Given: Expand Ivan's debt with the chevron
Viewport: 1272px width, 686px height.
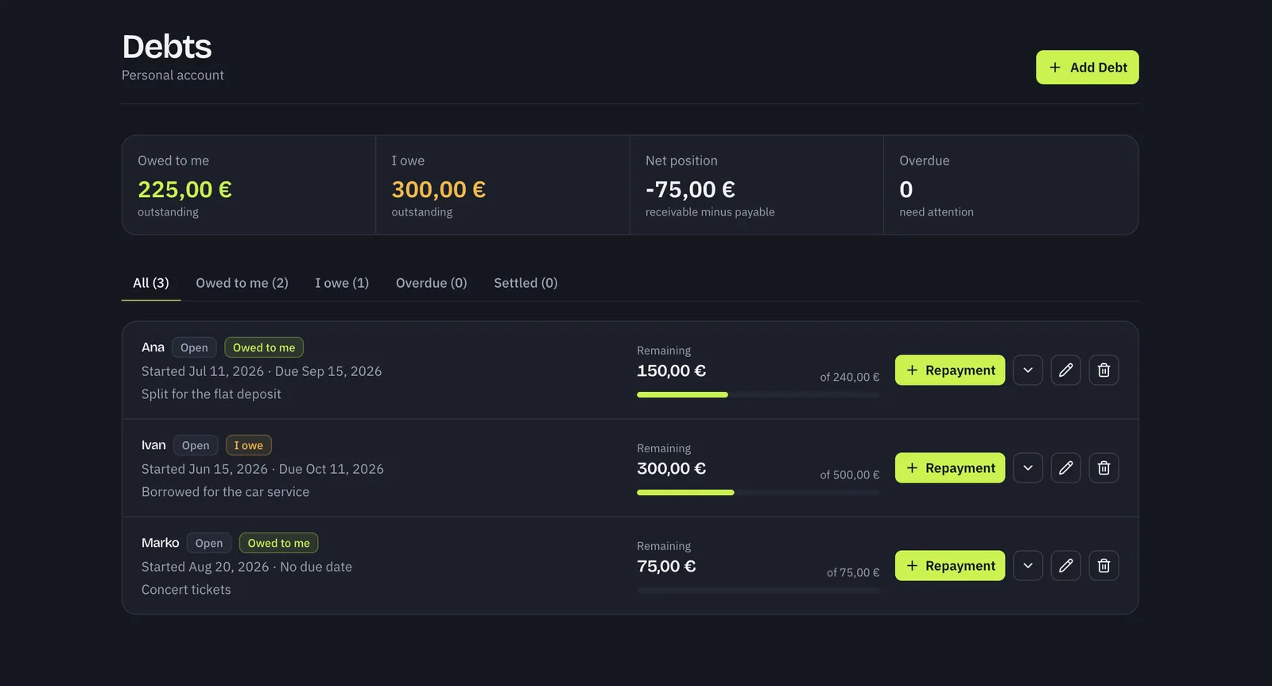Looking at the screenshot, I should click(1028, 468).
